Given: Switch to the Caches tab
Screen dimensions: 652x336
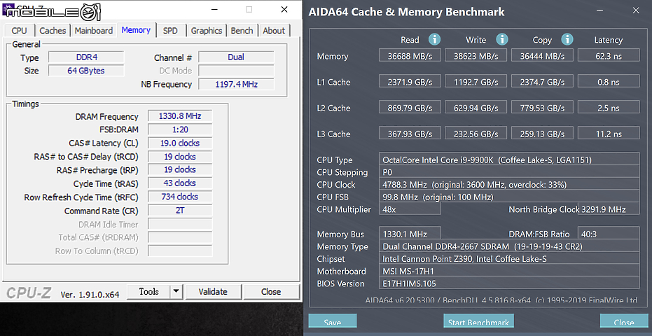Looking at the screenshot, I should point(53,31).
